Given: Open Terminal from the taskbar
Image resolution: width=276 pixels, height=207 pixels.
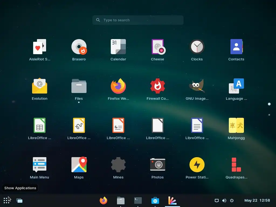Looking at the screenshot, I should point(138,201).
